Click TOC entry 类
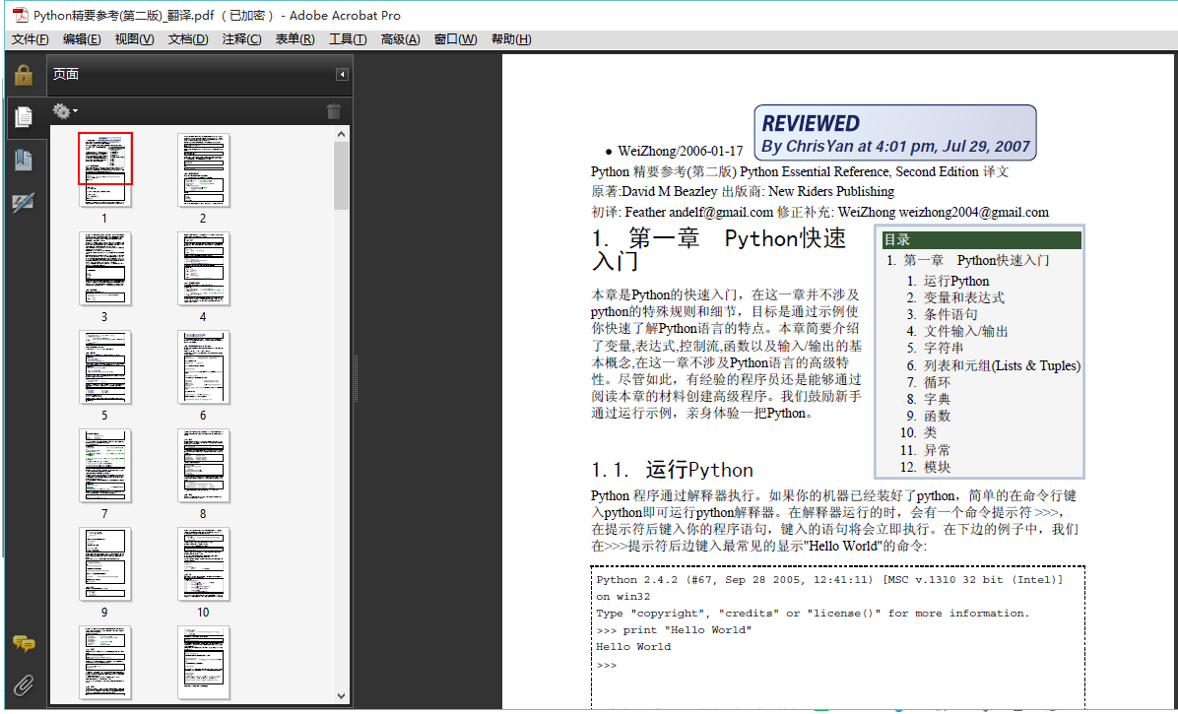 pos(930,433)
